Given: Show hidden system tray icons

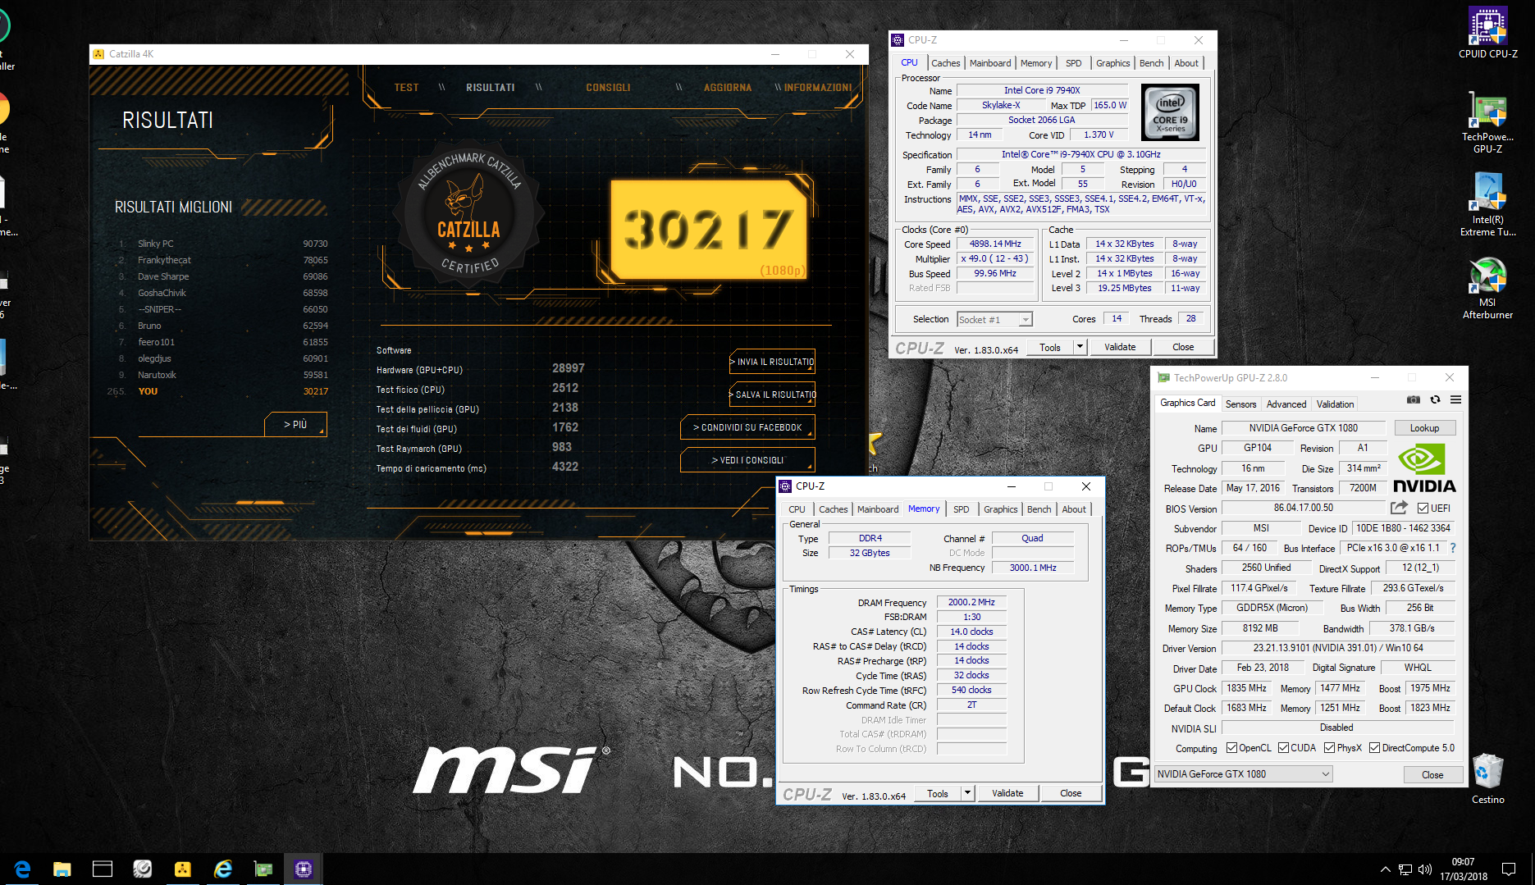Looking at the screenshot, I should 1385,869.
